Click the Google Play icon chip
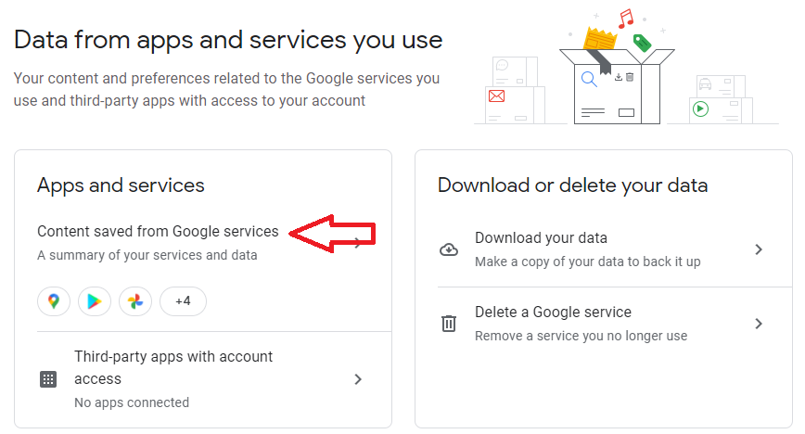The image size is (805, 434). (94, 301)
